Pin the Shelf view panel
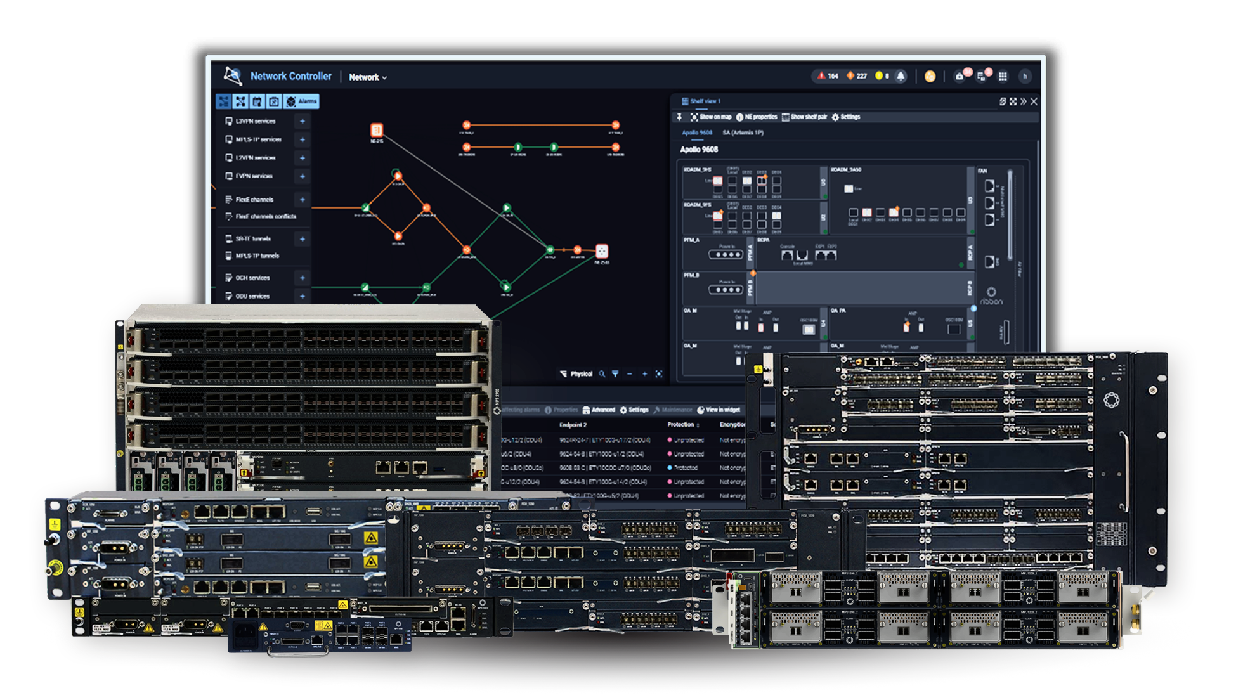 point(679,117)
